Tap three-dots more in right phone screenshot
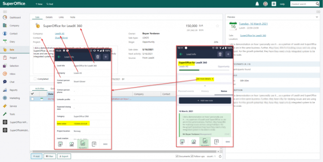Viewport: 323px width, 162px height. (227, 142)
